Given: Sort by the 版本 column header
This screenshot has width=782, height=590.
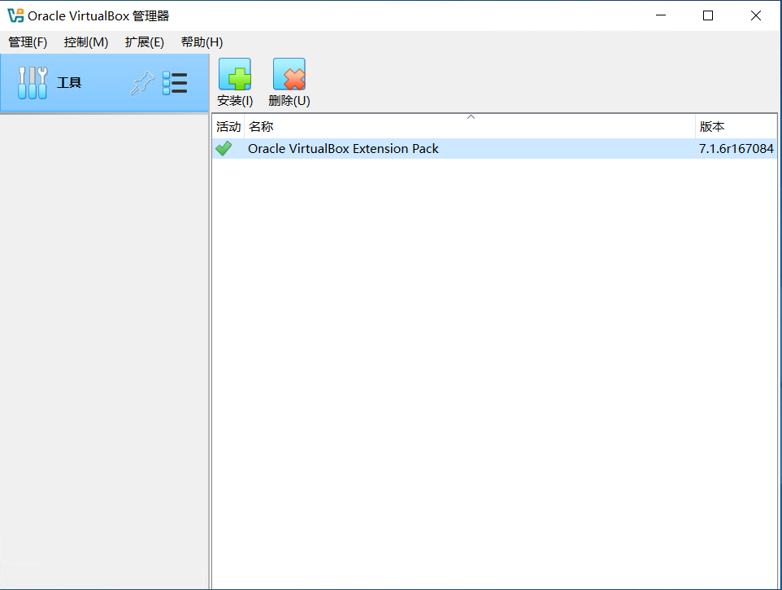Looking at the screenshot, I should click(736, 127).
